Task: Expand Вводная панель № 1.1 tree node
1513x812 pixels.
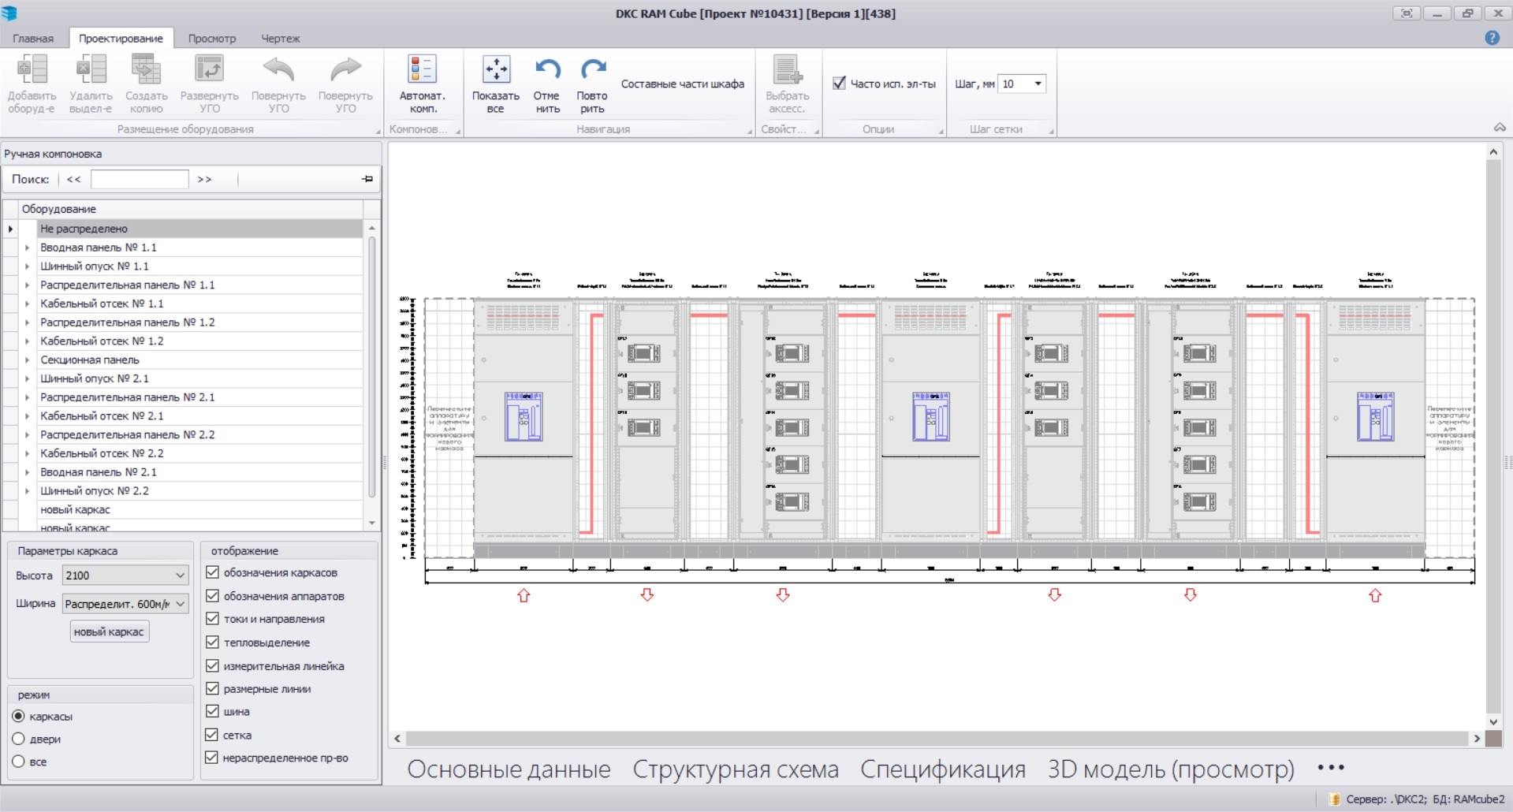Action: tap(27, 248)
